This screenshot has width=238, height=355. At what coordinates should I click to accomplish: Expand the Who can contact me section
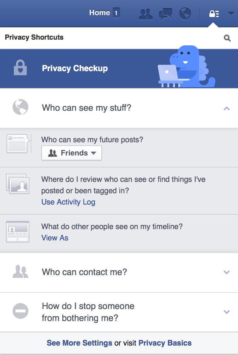click(x=226, y=272)
